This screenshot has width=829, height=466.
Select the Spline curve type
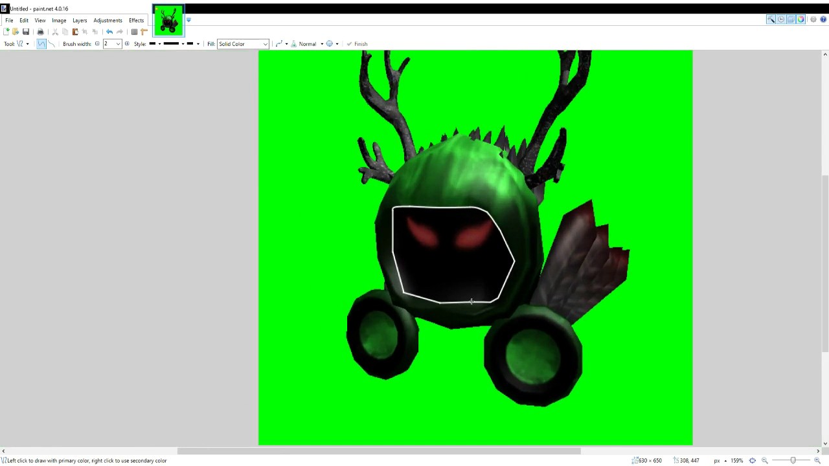point(41,44)
